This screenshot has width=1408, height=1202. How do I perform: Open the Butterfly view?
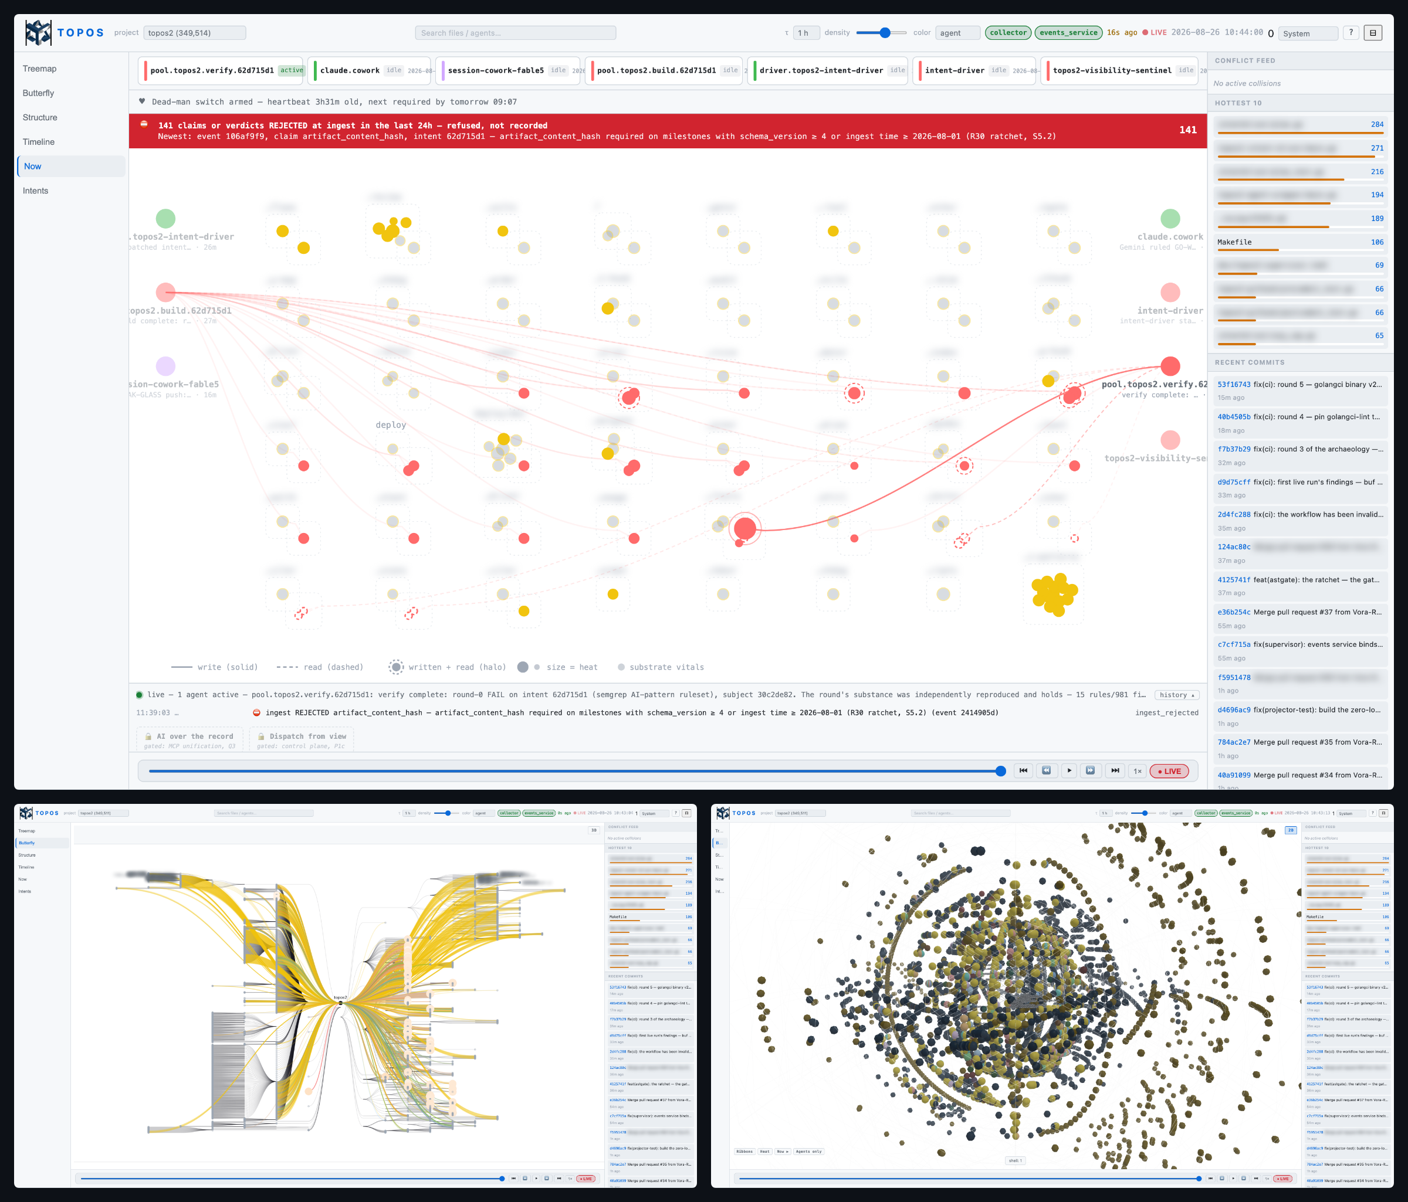tap(70, 93)
